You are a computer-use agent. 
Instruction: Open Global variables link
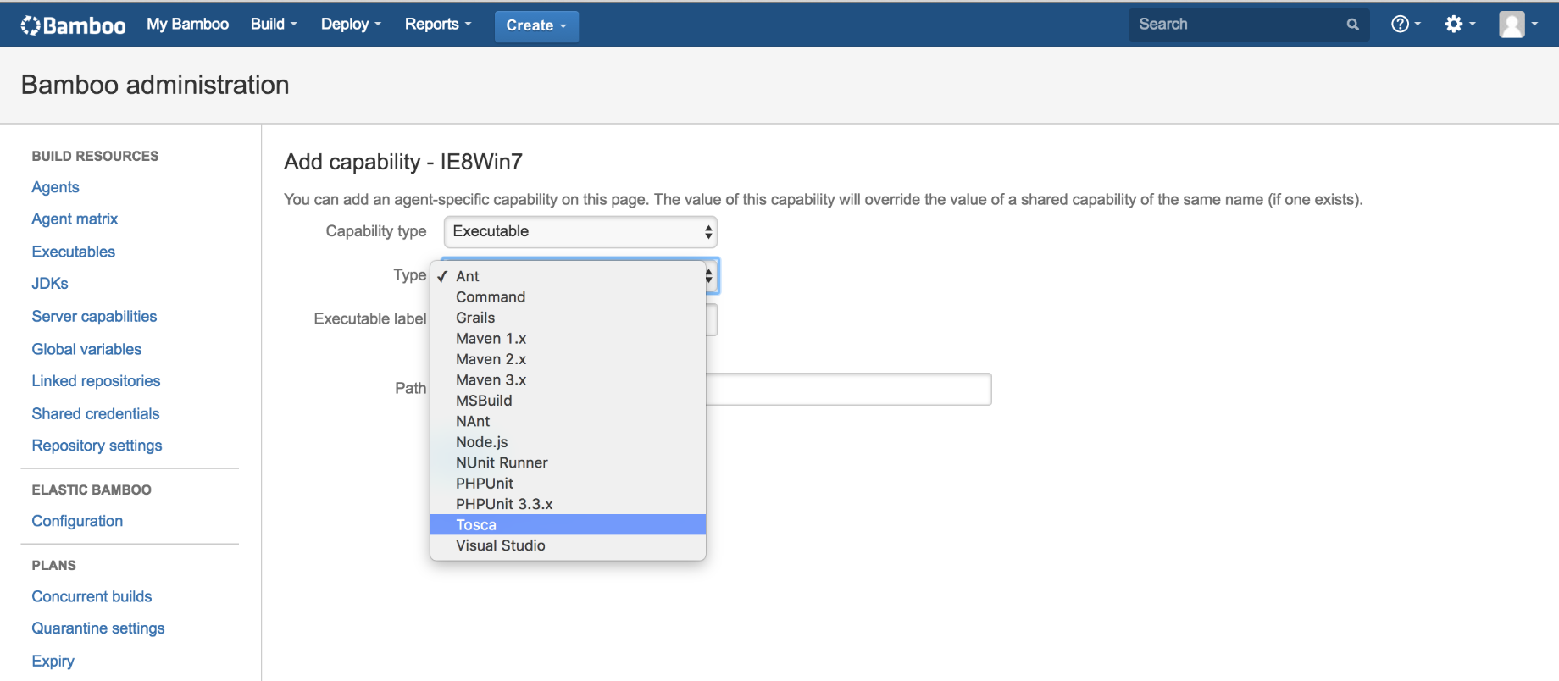pos(86,349)
